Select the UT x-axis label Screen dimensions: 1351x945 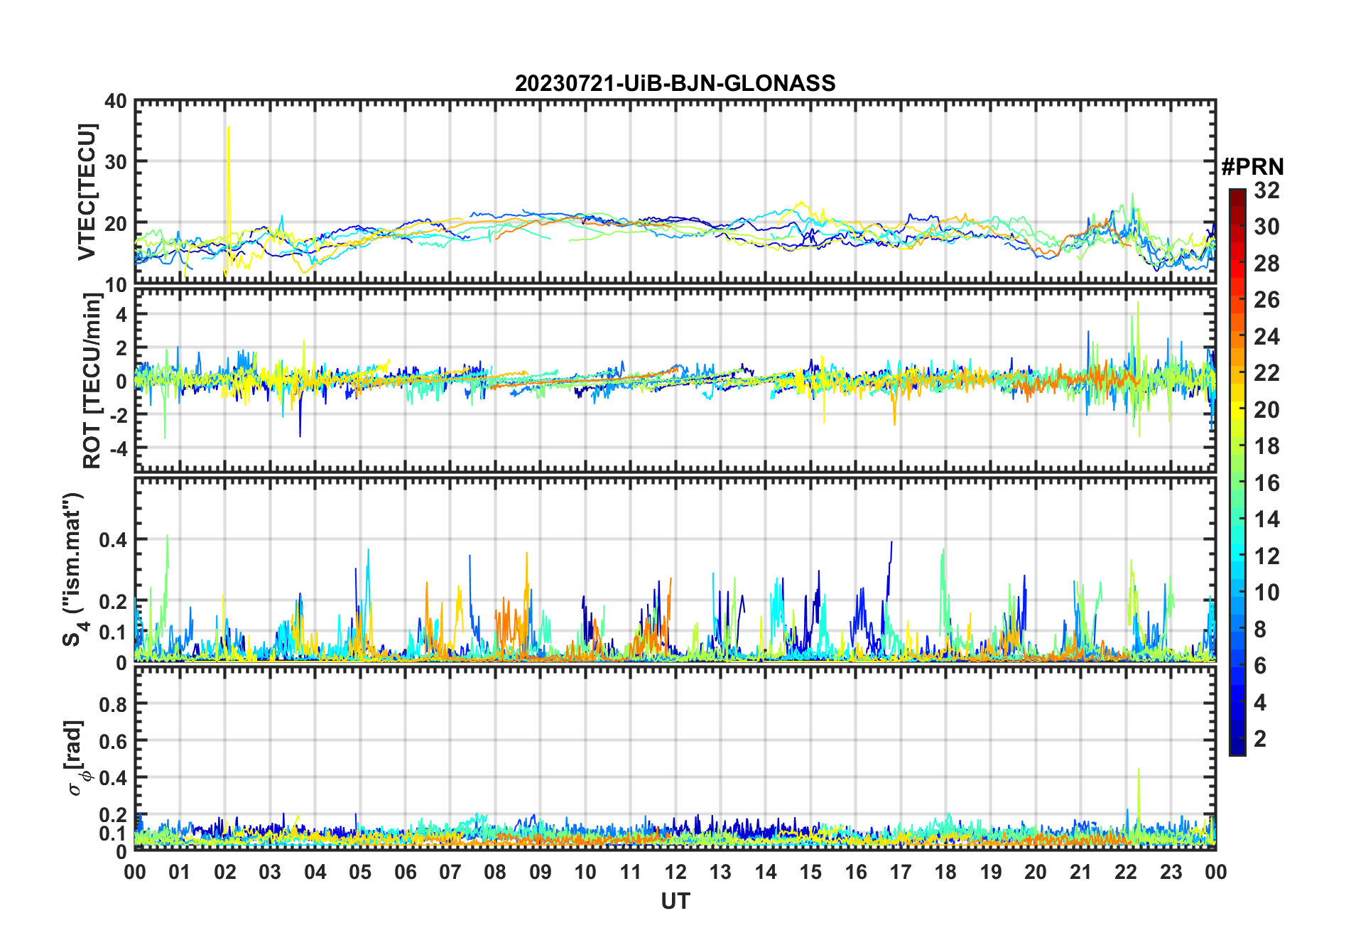tap(675, 901)
